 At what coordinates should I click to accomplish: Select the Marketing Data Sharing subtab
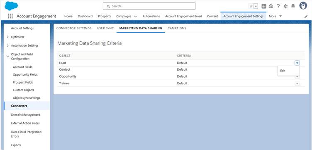[141, 29]
